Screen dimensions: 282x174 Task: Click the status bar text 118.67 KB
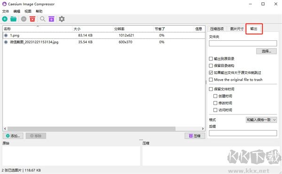(x=32, y=170)
